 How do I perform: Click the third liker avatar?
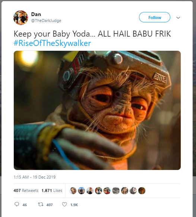(90, 190)
